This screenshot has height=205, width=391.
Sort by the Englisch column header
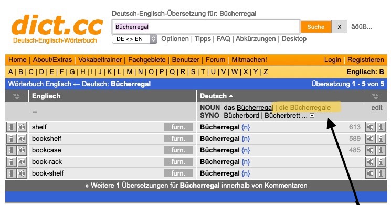tap(46, 96)
